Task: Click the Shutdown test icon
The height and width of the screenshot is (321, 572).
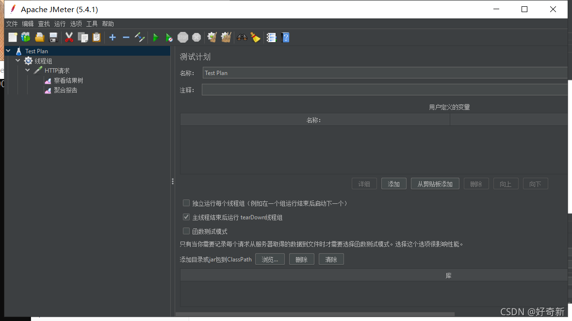Action: [196, 37]
